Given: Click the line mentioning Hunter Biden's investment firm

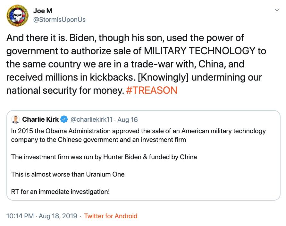Looking at the screenshot, I should 104,157.
